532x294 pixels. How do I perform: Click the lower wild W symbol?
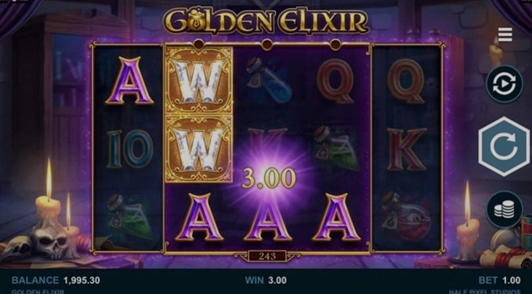coord(198,149)
